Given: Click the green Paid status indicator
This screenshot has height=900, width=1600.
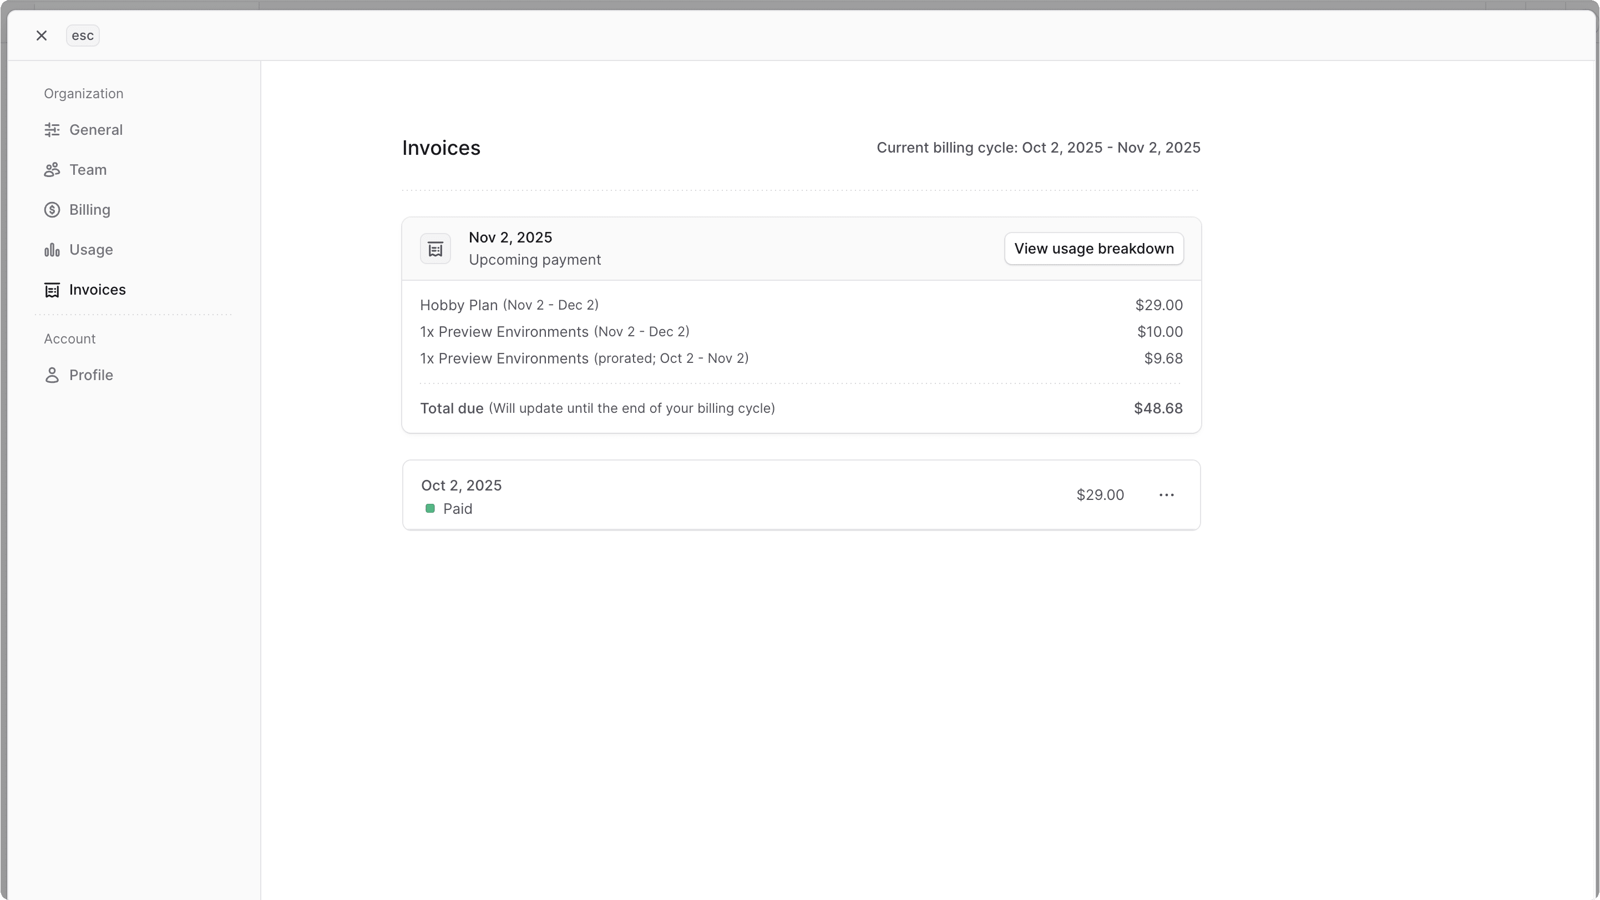Looking at the screenshot, I should click(x=430, y=508).
